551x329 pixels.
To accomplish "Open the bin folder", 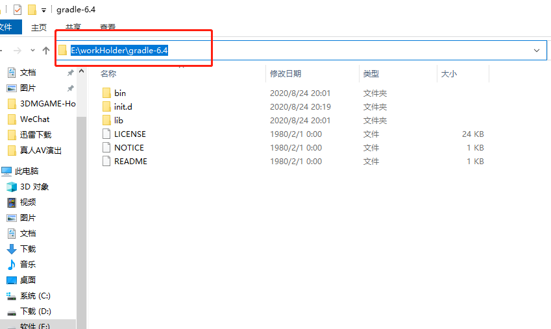I will [x=120, y=93].
